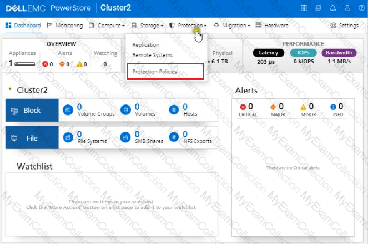Select Protection Policies from the menu
This screenshot has height=244, width=368.
click(x=155, y=72)
